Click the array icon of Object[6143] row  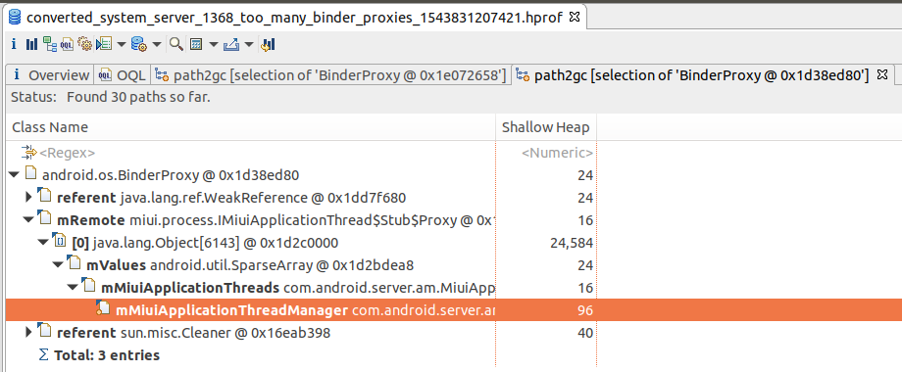60,241
